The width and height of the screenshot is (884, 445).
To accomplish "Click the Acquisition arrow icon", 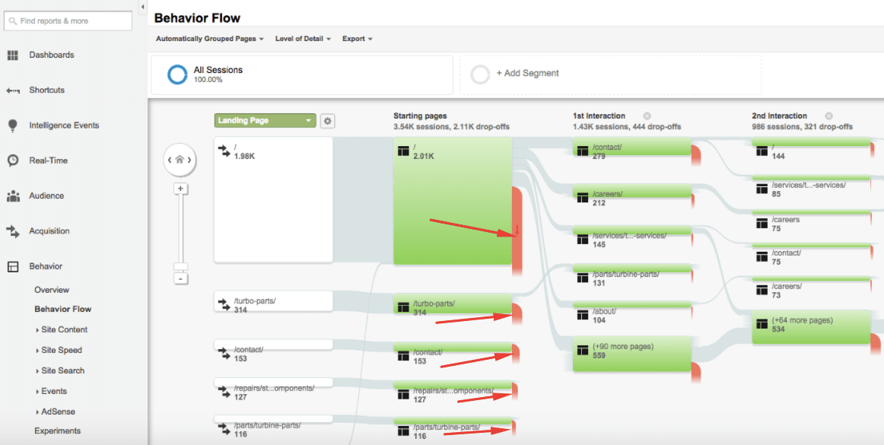I will (x=13, y=231).
